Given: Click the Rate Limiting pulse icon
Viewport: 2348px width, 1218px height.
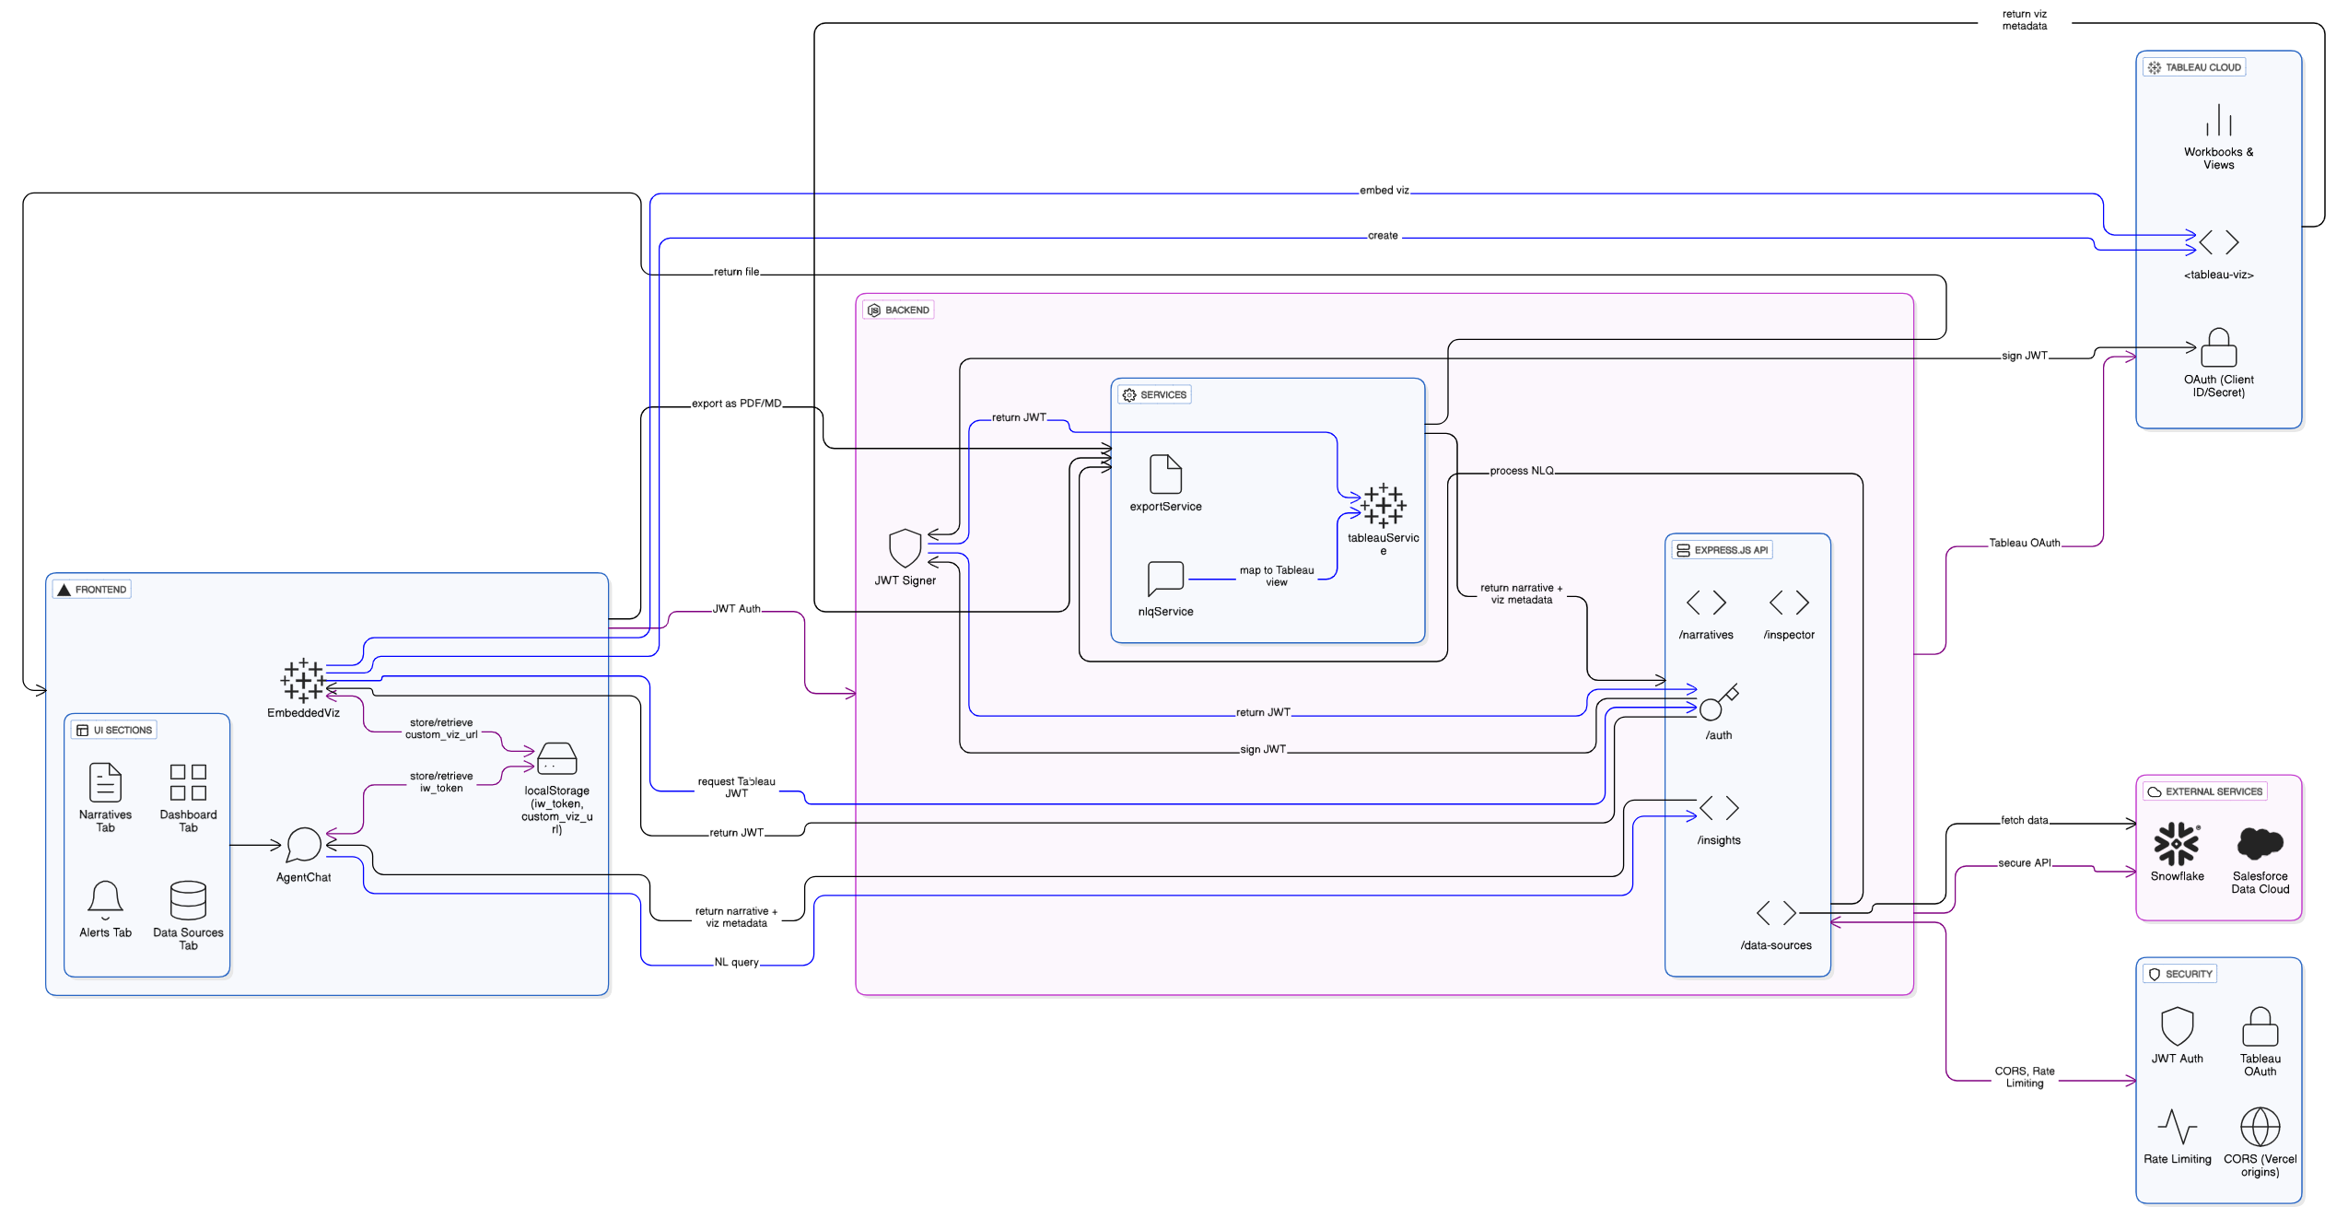Looking at the screenshot, I should tap(2176, 1126).
